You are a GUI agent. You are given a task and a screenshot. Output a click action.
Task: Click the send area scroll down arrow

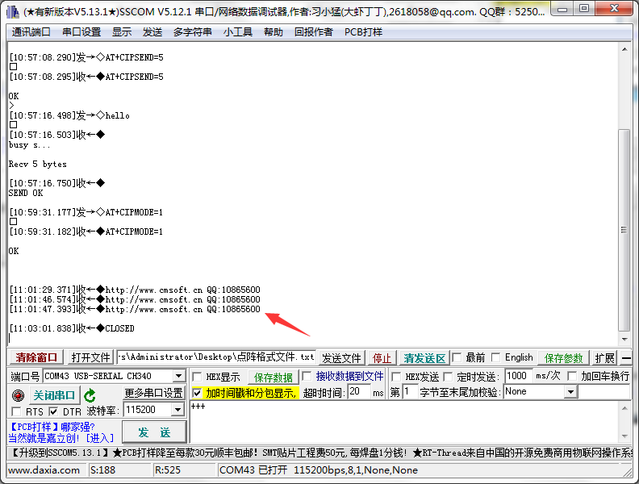[x=624, y=436]
